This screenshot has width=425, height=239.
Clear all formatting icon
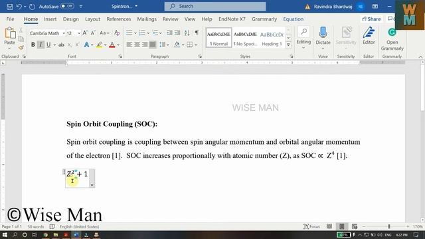[117, 33]
